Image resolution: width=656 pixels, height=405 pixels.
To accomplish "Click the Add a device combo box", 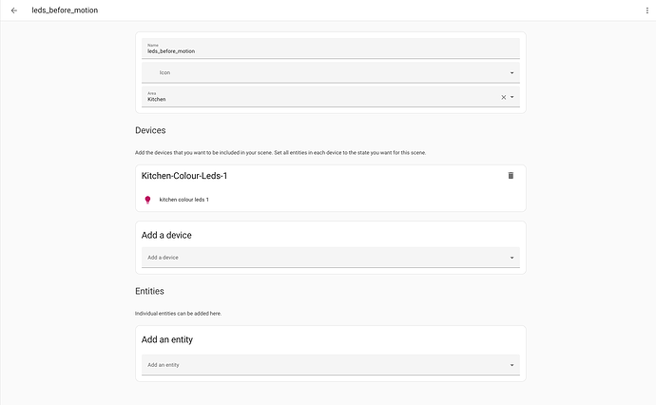I will pyautogui.click(x=331, y=258).
